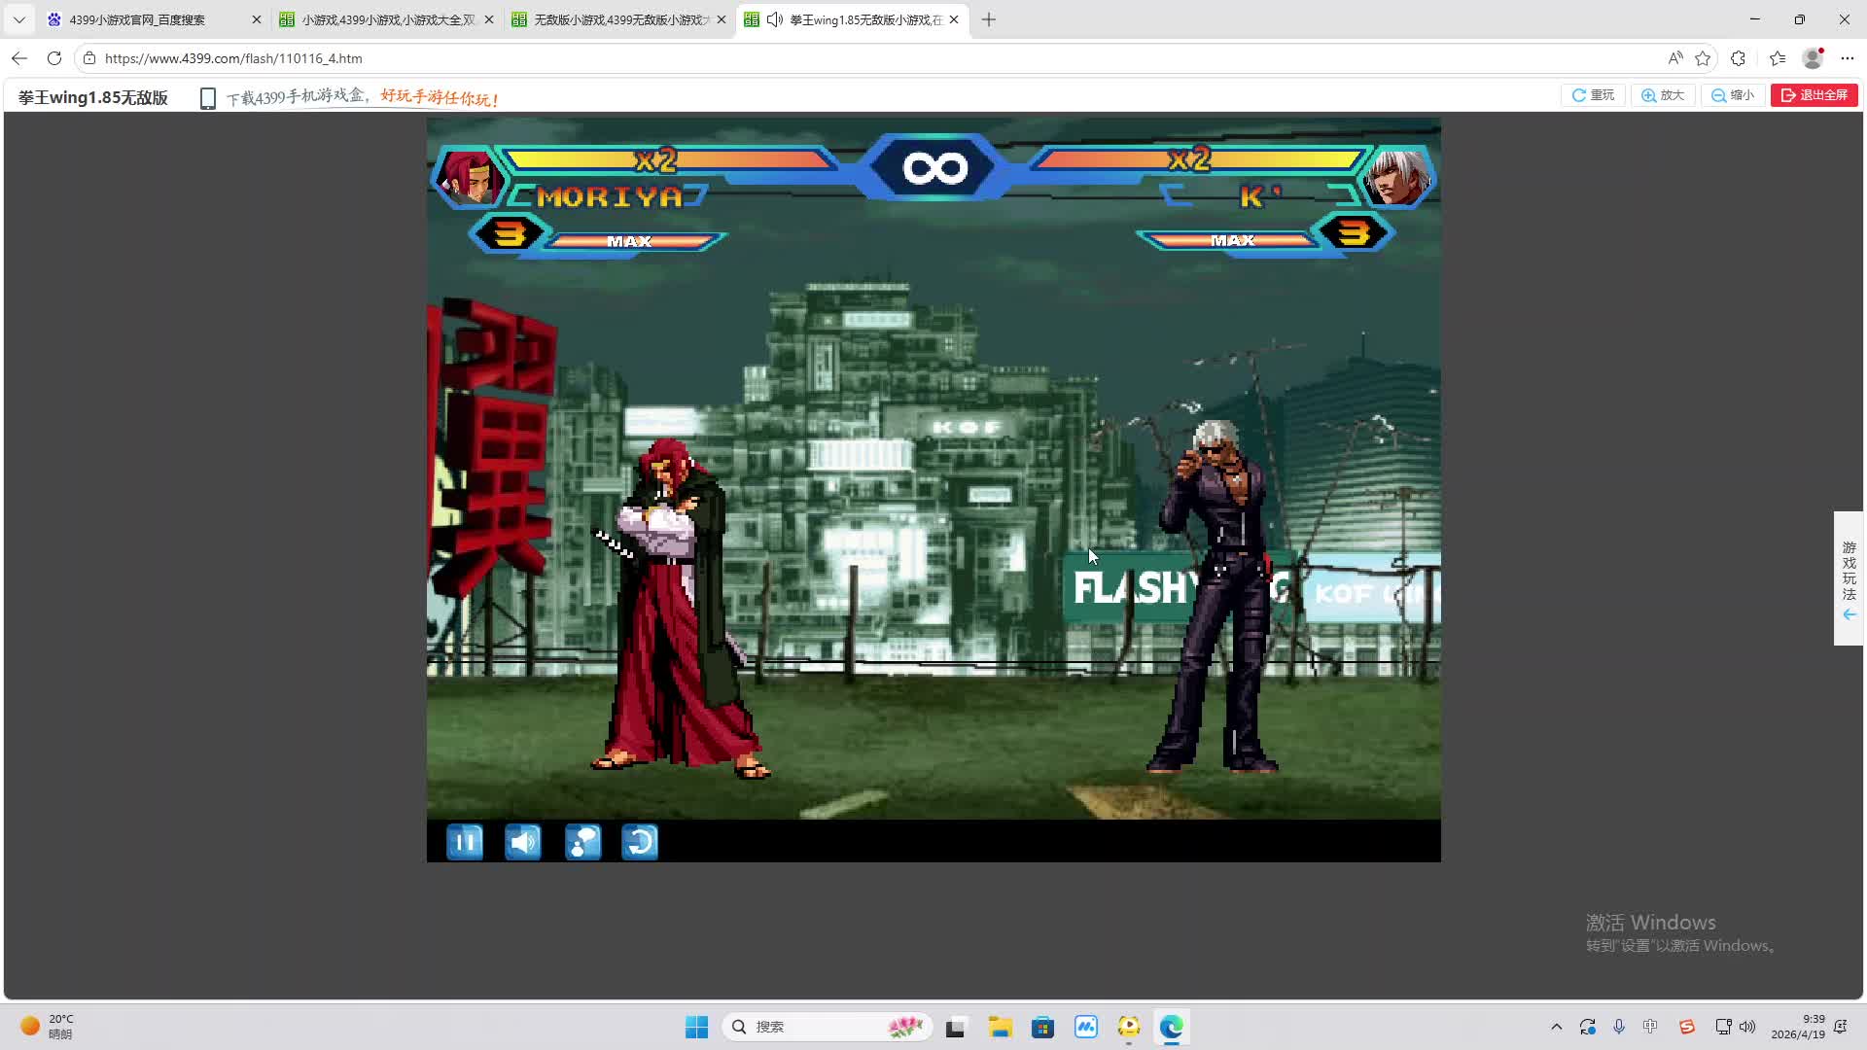Open the favorites list
Viewport: 1867px width, 1050px height.
coord(1778,58)
